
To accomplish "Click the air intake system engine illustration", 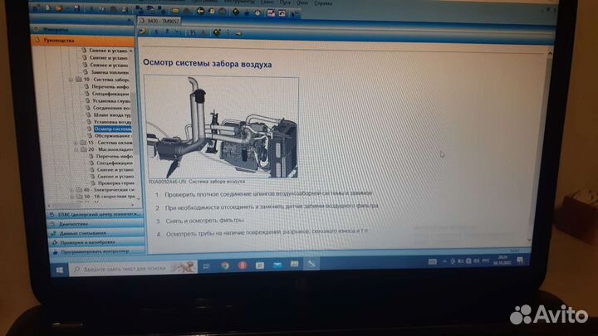I will pyautogui.click(x=221, y=127).
